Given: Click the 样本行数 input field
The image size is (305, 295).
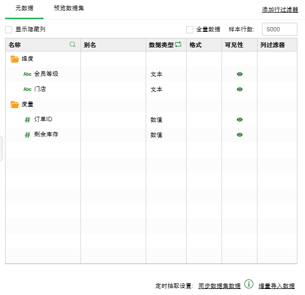Looking at the screenshot, I should coord(279,29).
